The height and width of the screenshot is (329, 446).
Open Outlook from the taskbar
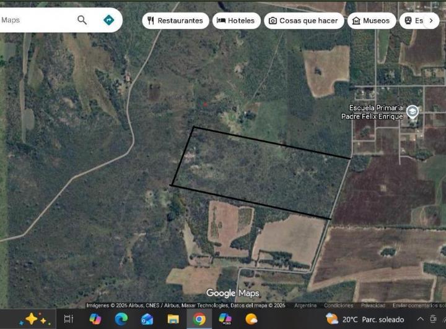coord(147,319)
